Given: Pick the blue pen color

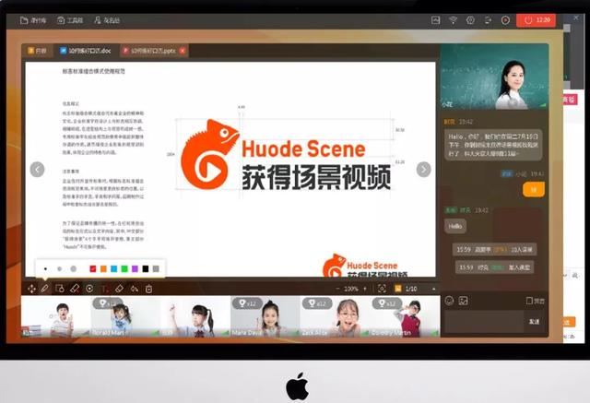Looking at the screenshot, I should pyautogui.click(x=114, y=268).
